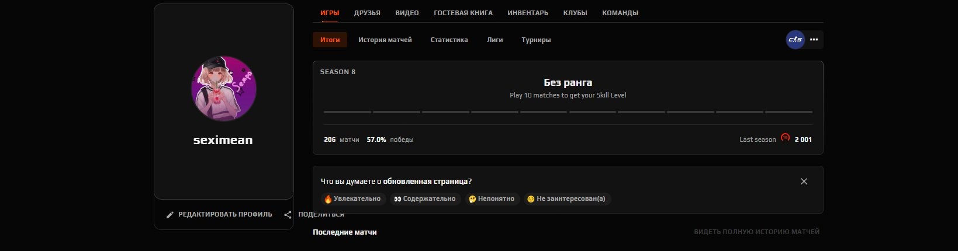
Task: Choose the Увлекательно feedback option
Action: pos(353,199)
